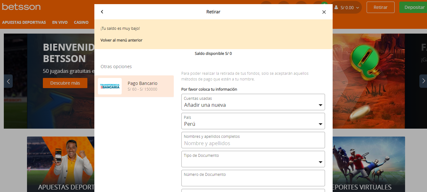
Task: Switch to the EN VIVO section
Action: click(x=60, y=22)
